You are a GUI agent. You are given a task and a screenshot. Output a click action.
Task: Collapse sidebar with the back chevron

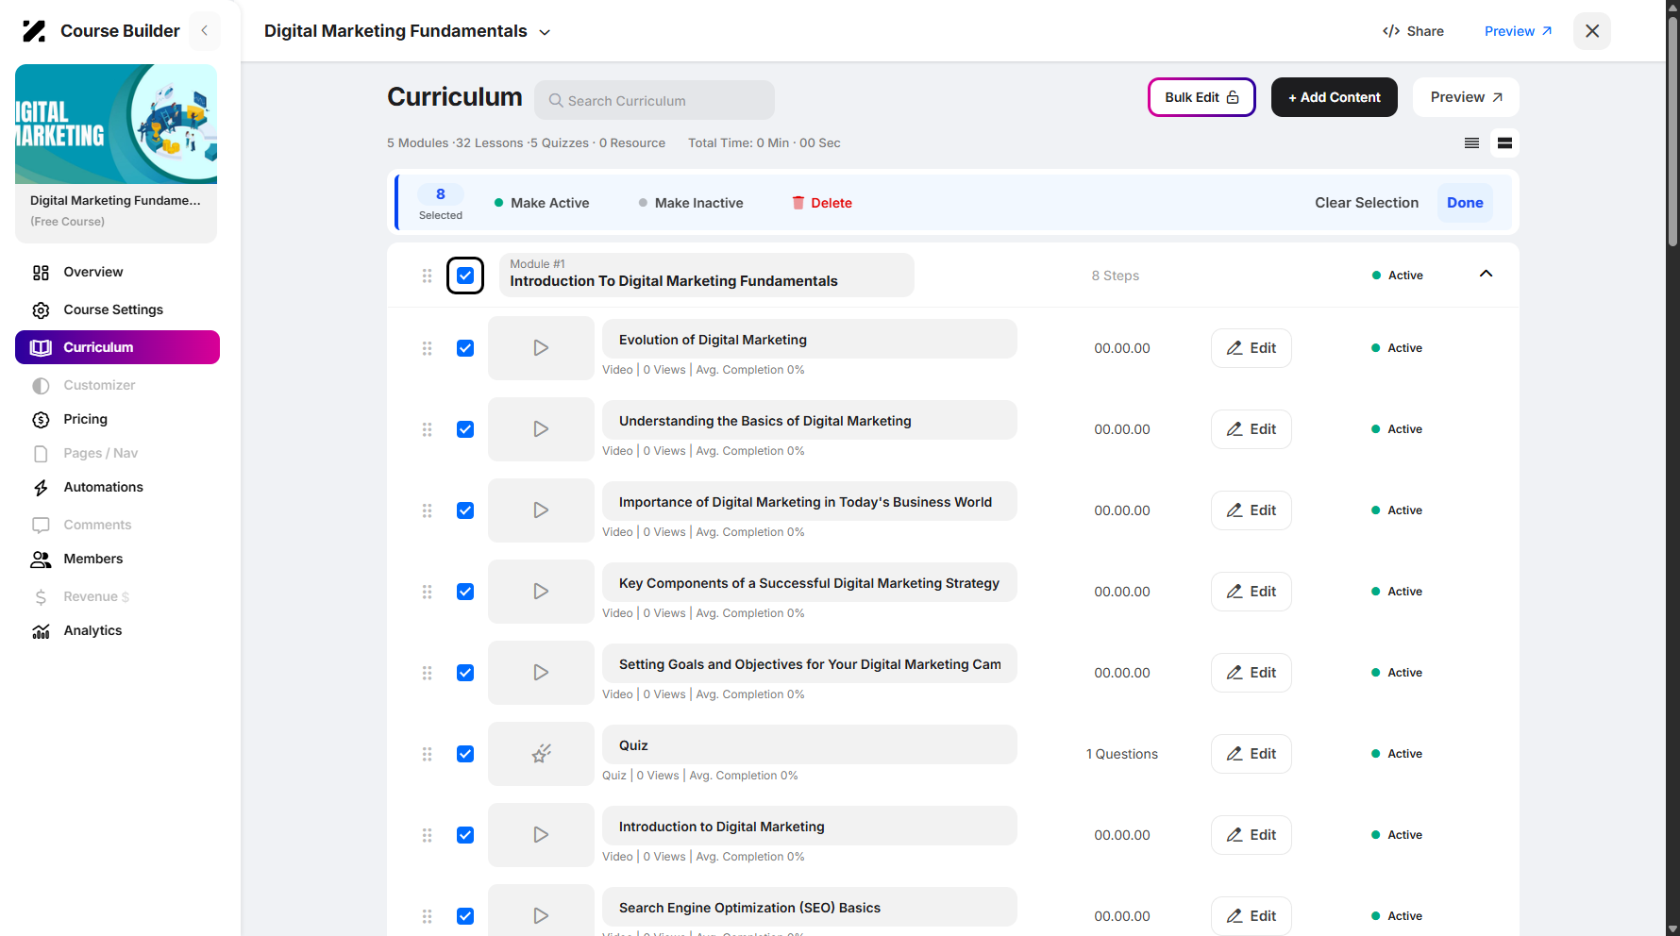[204, 31]
